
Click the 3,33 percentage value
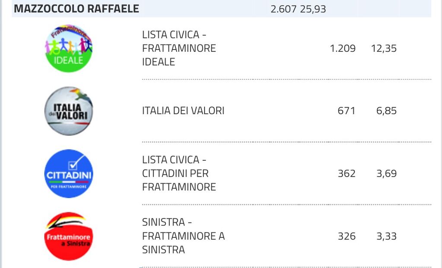pyautogui.click(x=386, y=236)
